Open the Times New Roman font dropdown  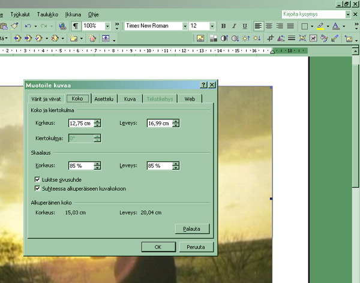click(x=184, y=26)
